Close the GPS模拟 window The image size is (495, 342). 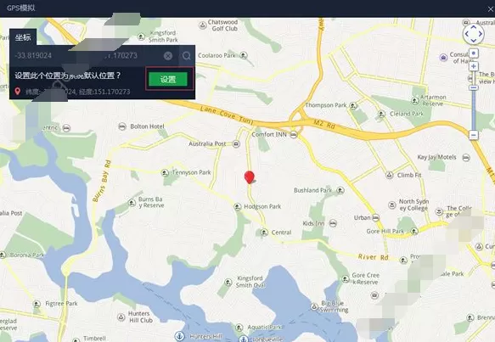point(490,9)
